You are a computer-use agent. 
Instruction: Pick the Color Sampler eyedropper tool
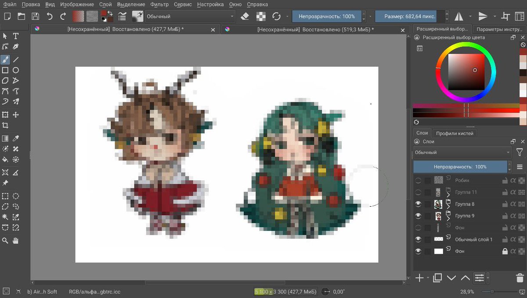point(16,138)
